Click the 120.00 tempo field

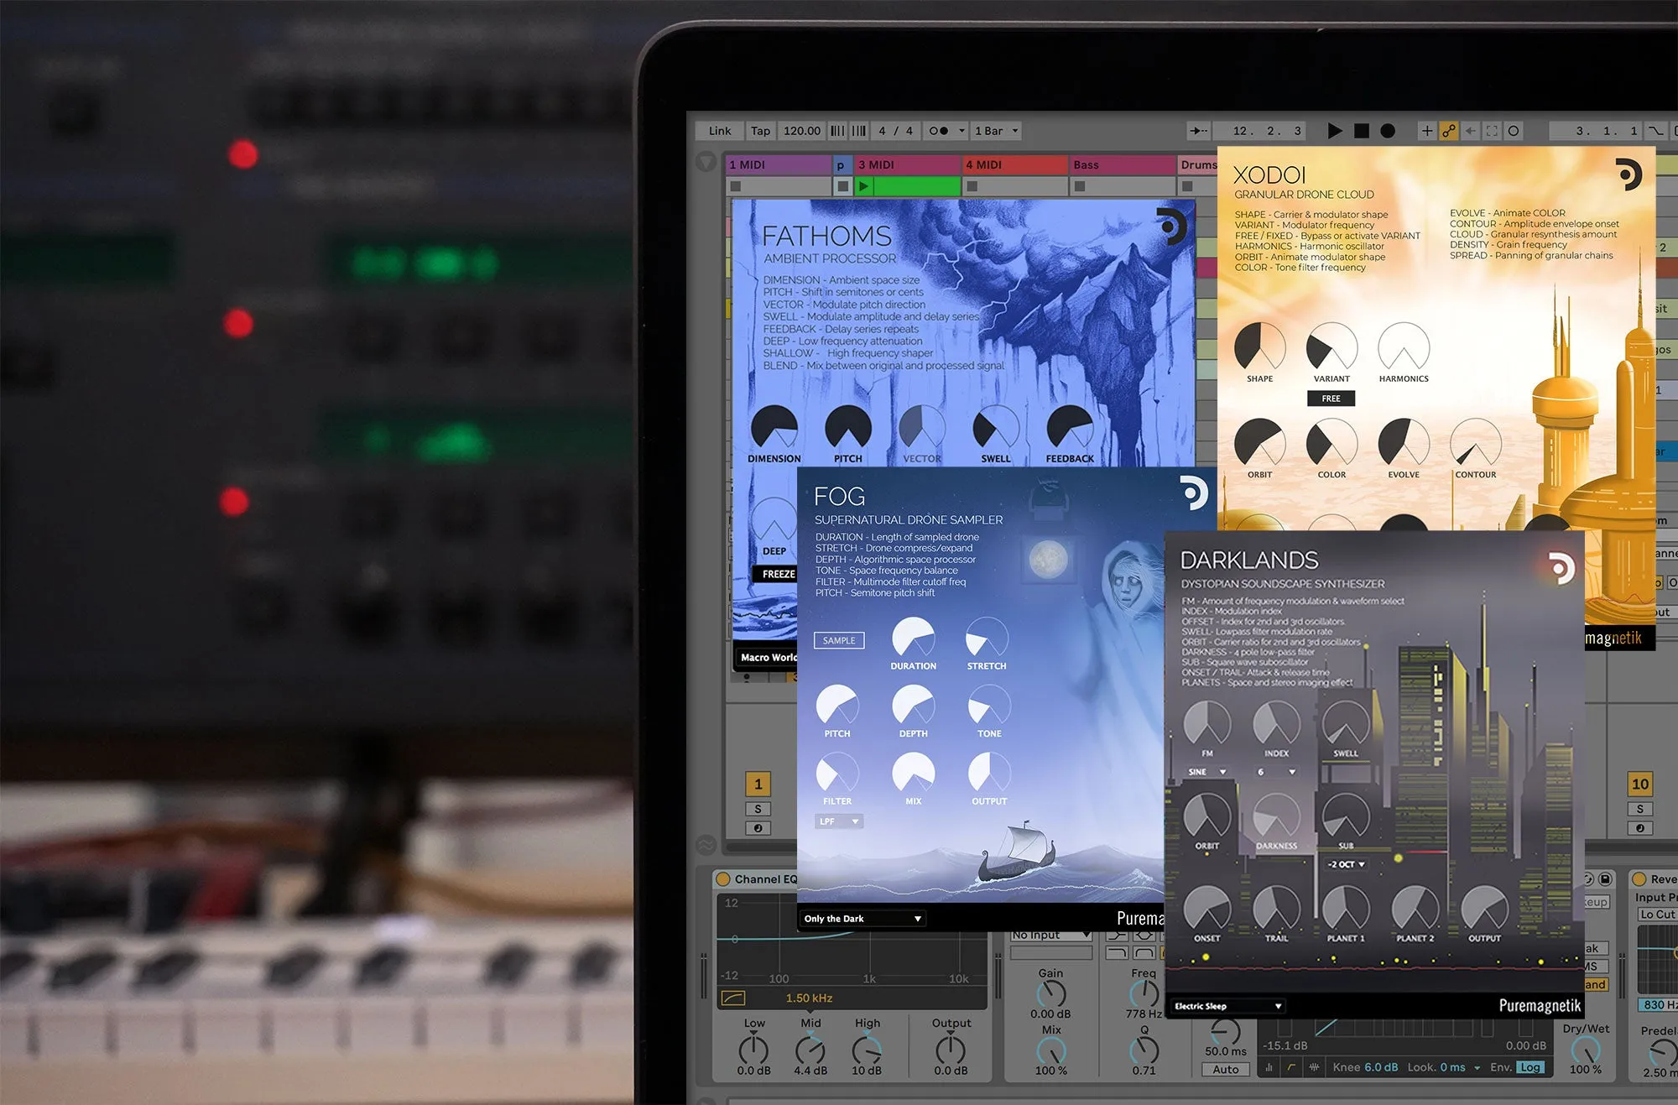click(x=801, y=131)
